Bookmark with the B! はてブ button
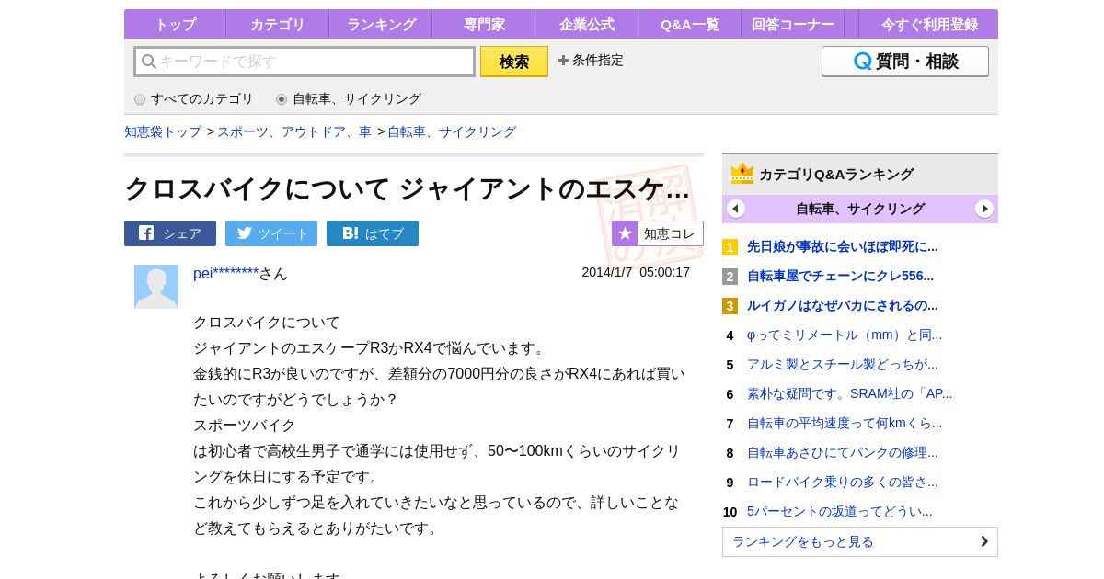This screenshot has height=579, width=1104. [x=373, y=233]
